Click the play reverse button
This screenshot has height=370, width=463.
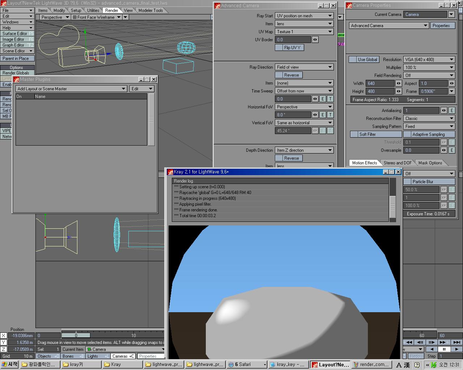(432, 349)
